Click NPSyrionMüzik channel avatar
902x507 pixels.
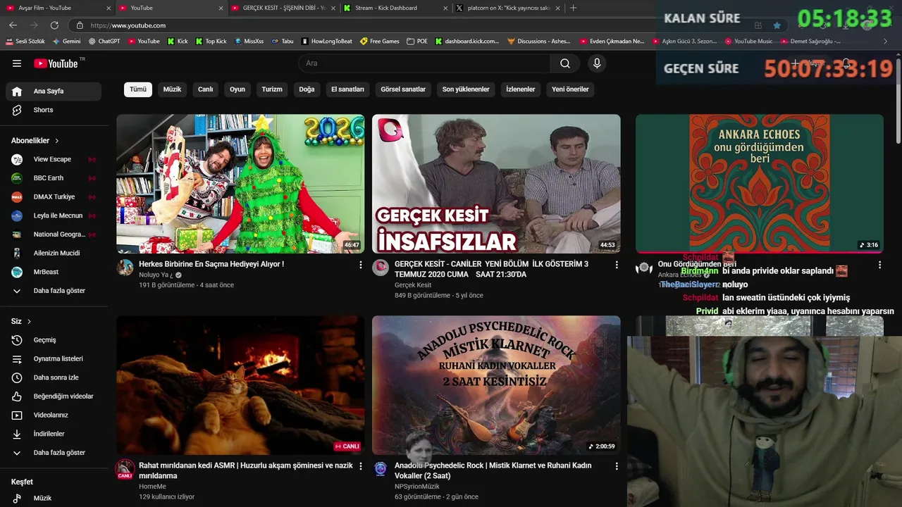[x=381, y=469]
